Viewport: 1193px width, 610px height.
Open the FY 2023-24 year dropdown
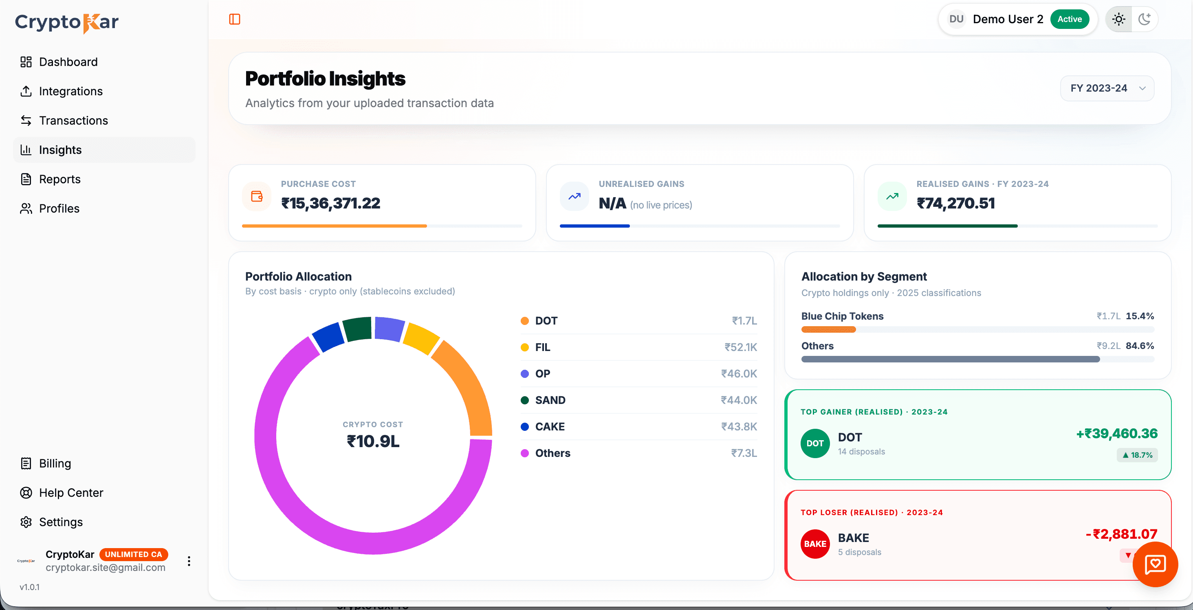[1107, 88]
